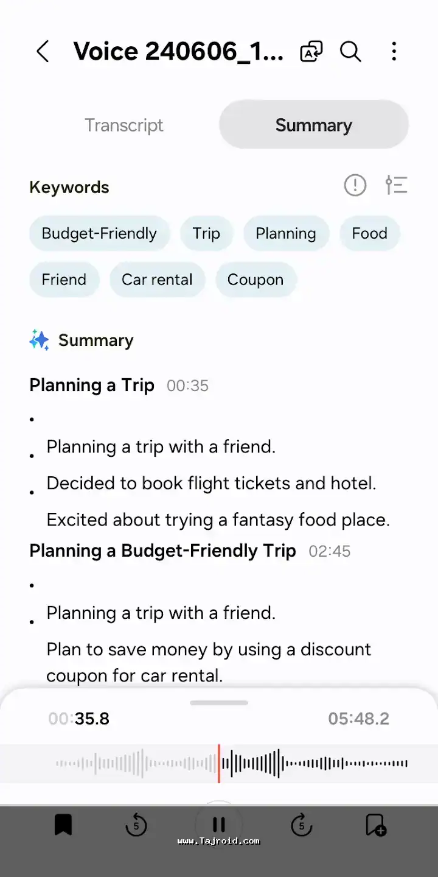Viewport: 438px width, 877px height.
Task: Tap the Budget-Friendly keyword chip
Action: tap(99, 233)
